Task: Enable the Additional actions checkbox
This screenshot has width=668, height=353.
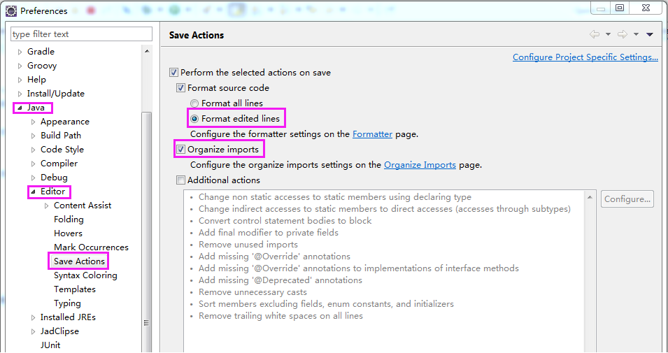Action: click(x=181, y=180)
